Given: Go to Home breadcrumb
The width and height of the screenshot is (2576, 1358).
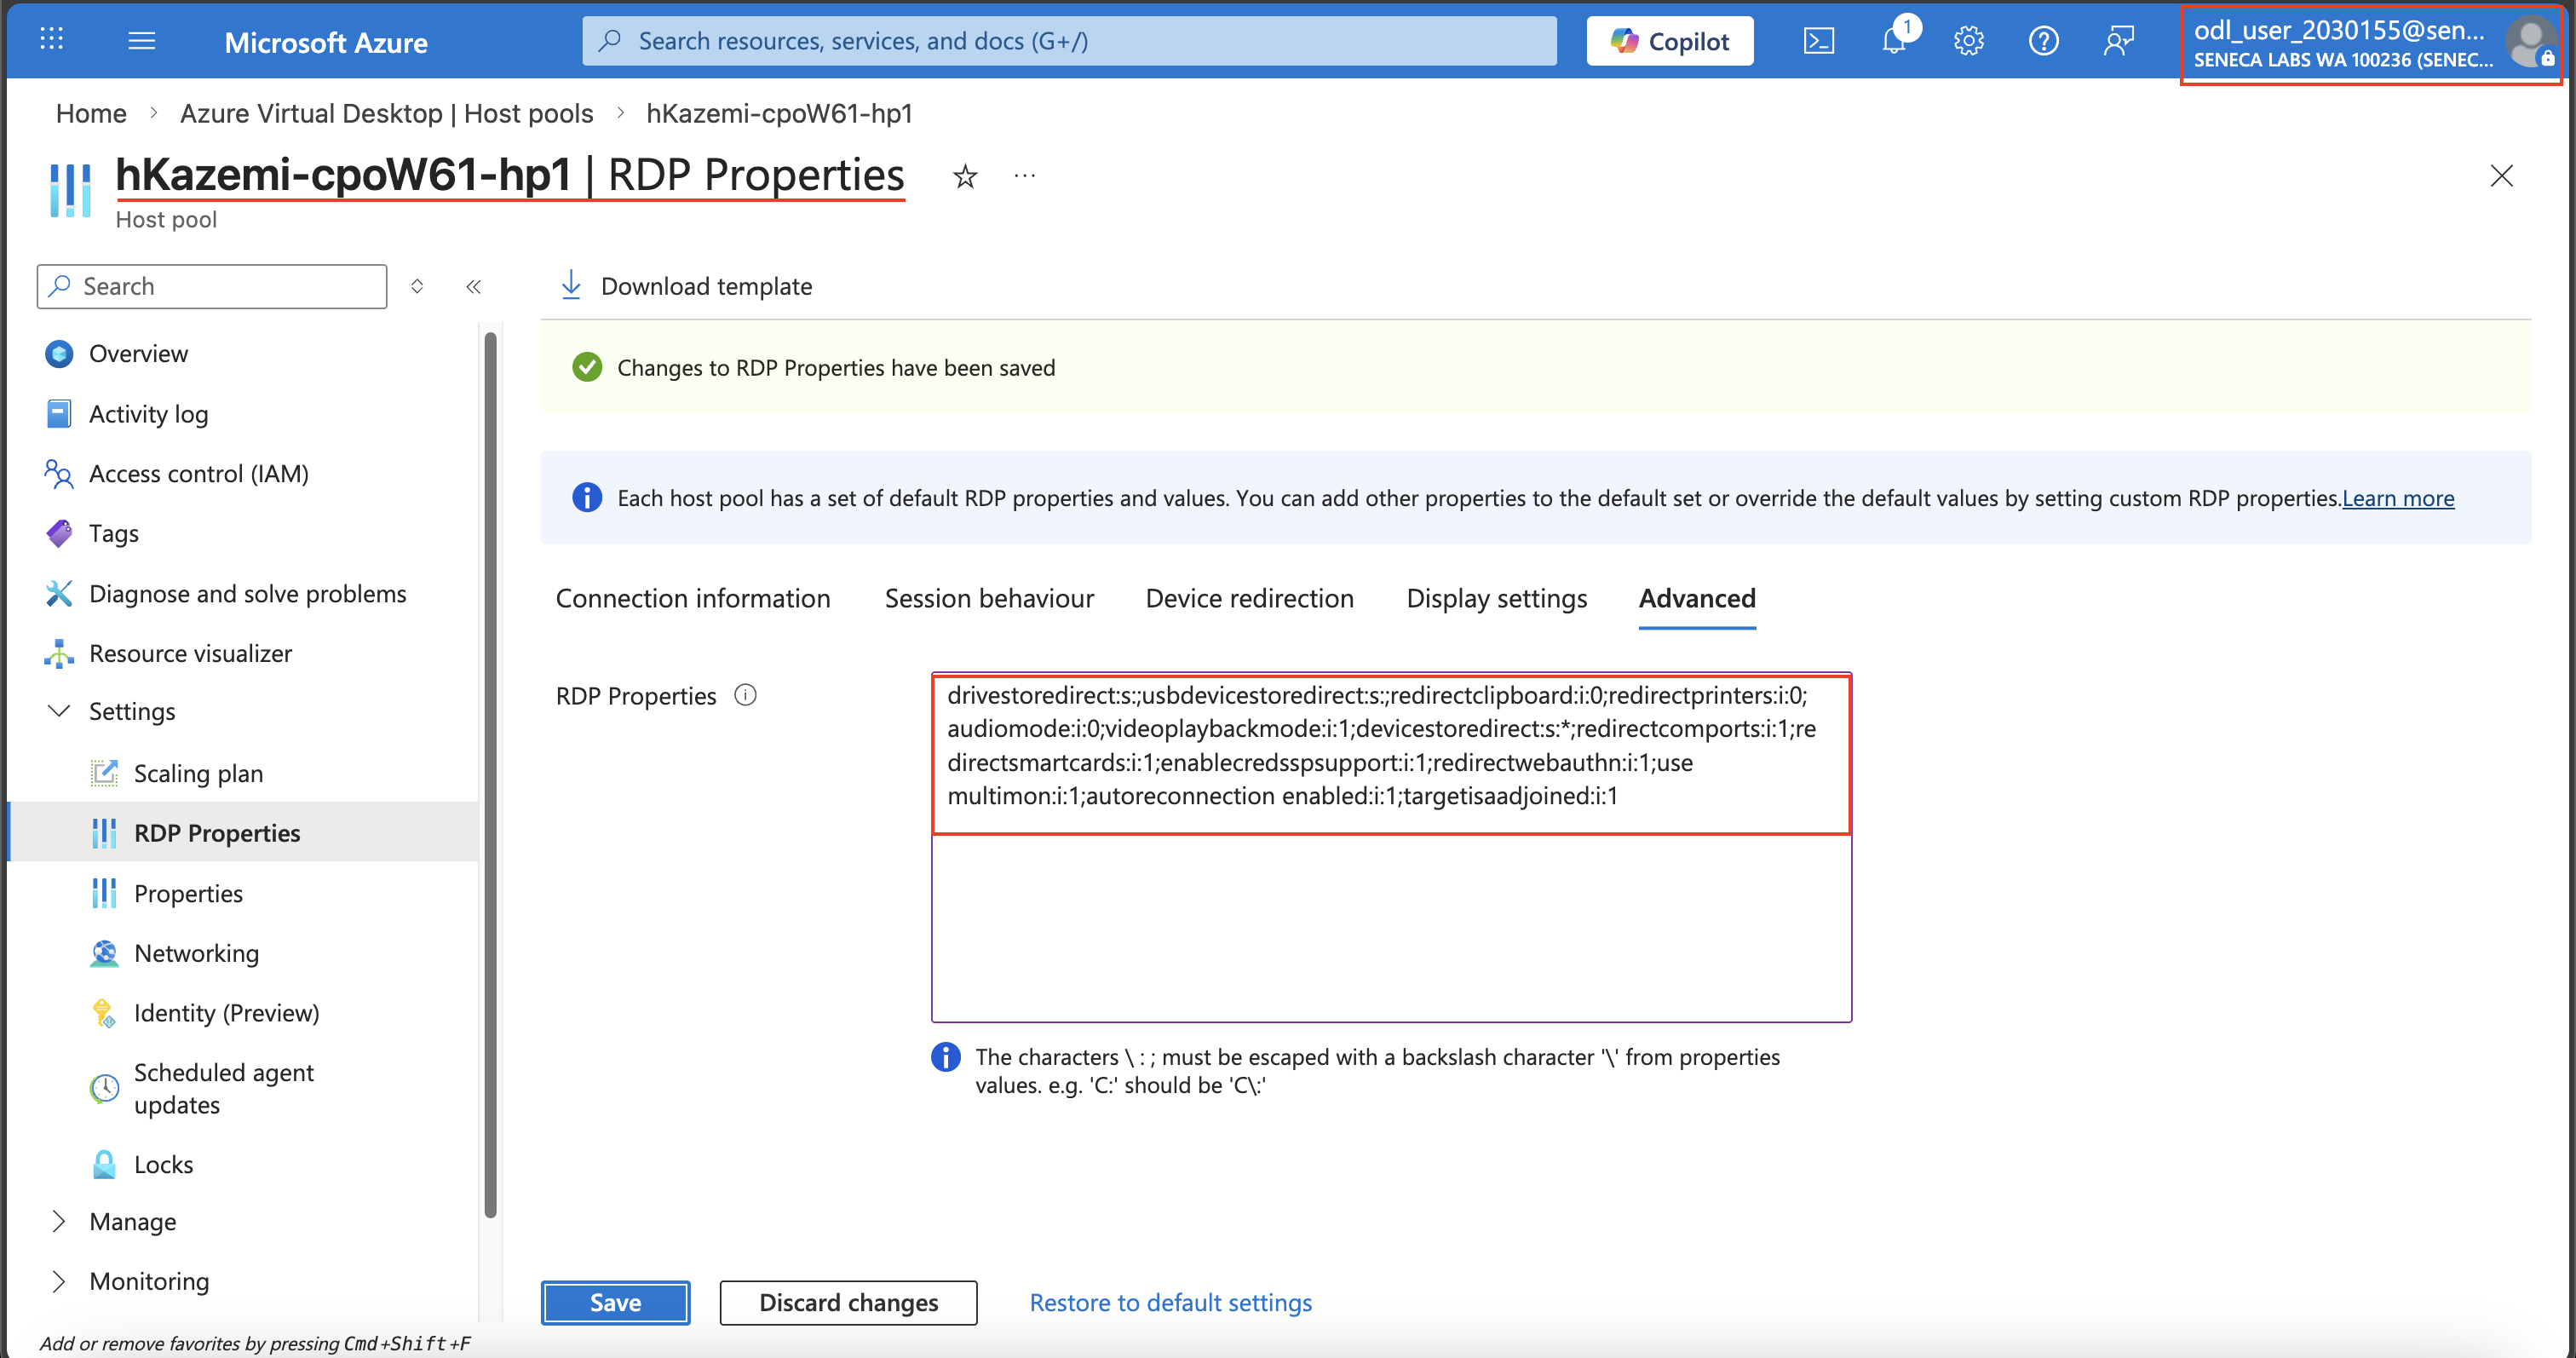Looking at the screenshot, I should point(91,113).
